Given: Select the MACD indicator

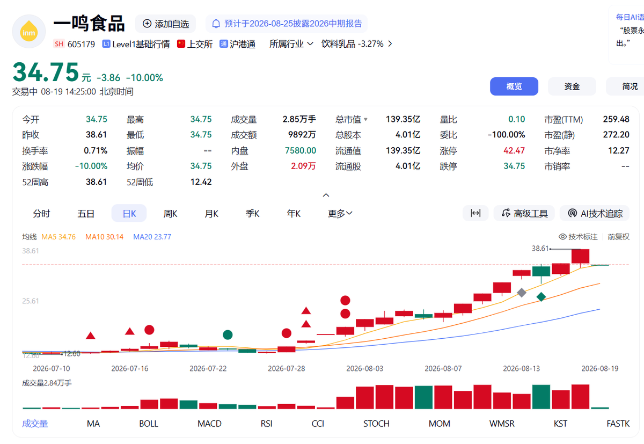Looking at the screenshot, I should [209, 424].
